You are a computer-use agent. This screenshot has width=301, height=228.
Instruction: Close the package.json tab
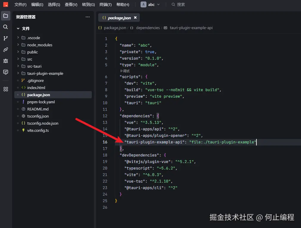(135, 18)
